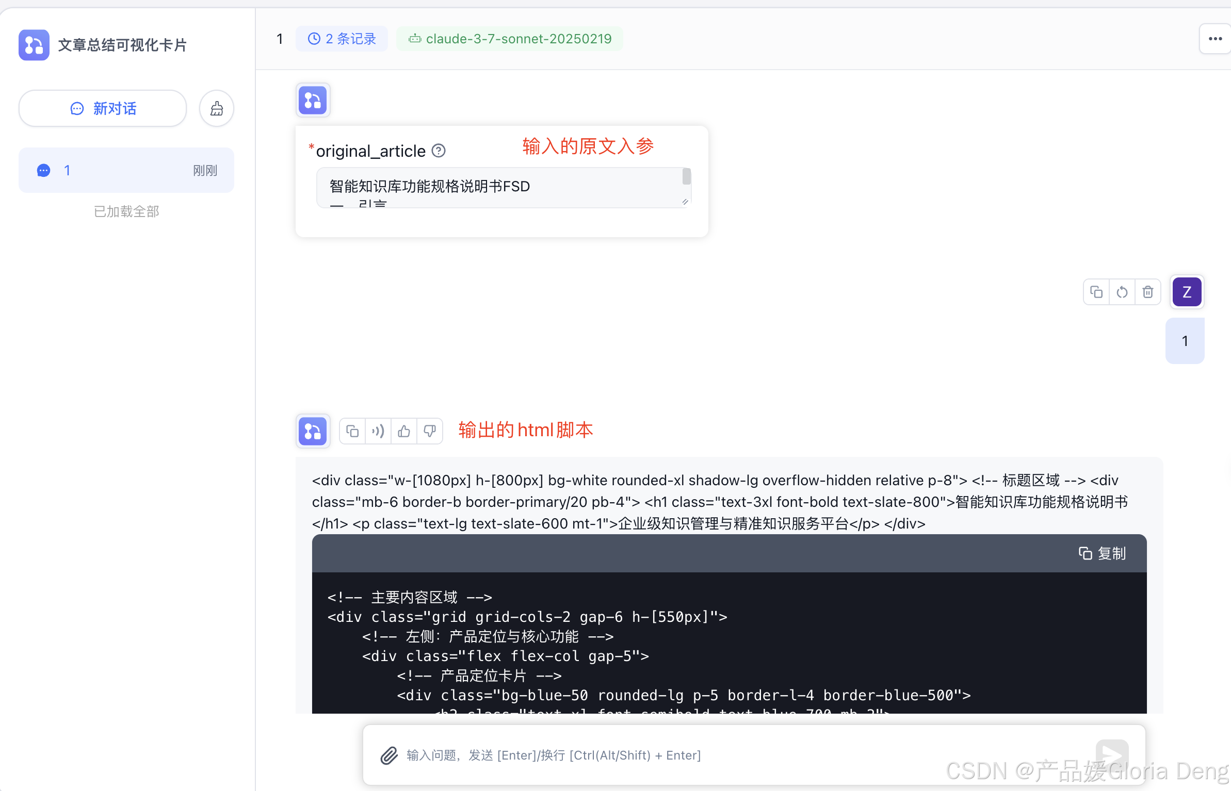Click the paperclip attachment icon

(389, 755)
